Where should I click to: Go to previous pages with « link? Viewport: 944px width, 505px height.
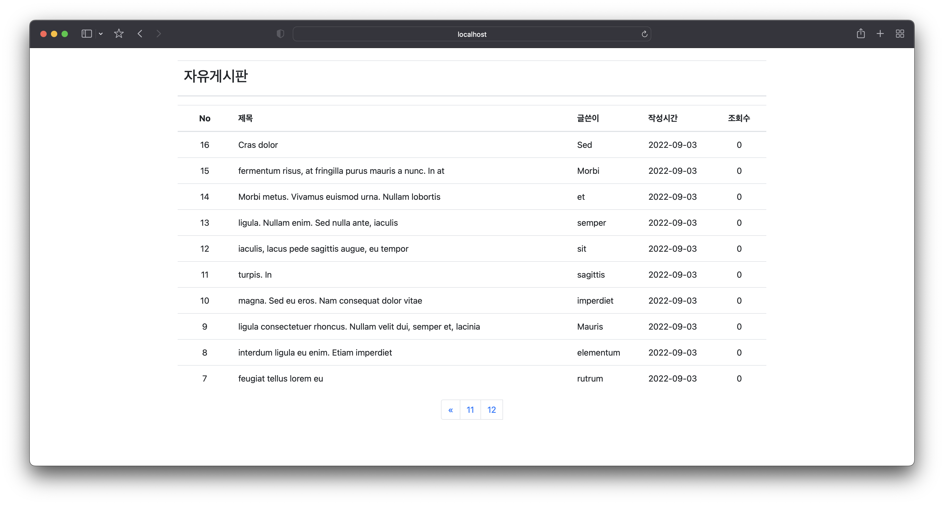[x=450, y=410]
